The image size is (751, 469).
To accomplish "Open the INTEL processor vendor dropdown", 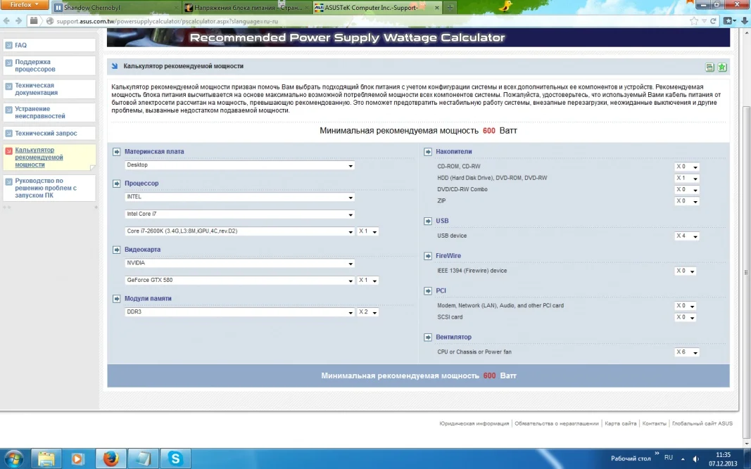I will click(239, 197).
